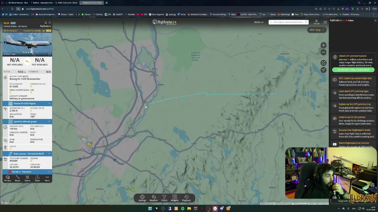Viewport: 378px width, 212px height.
Task: Open Account Settings bookmark
Action: [218, 14]
